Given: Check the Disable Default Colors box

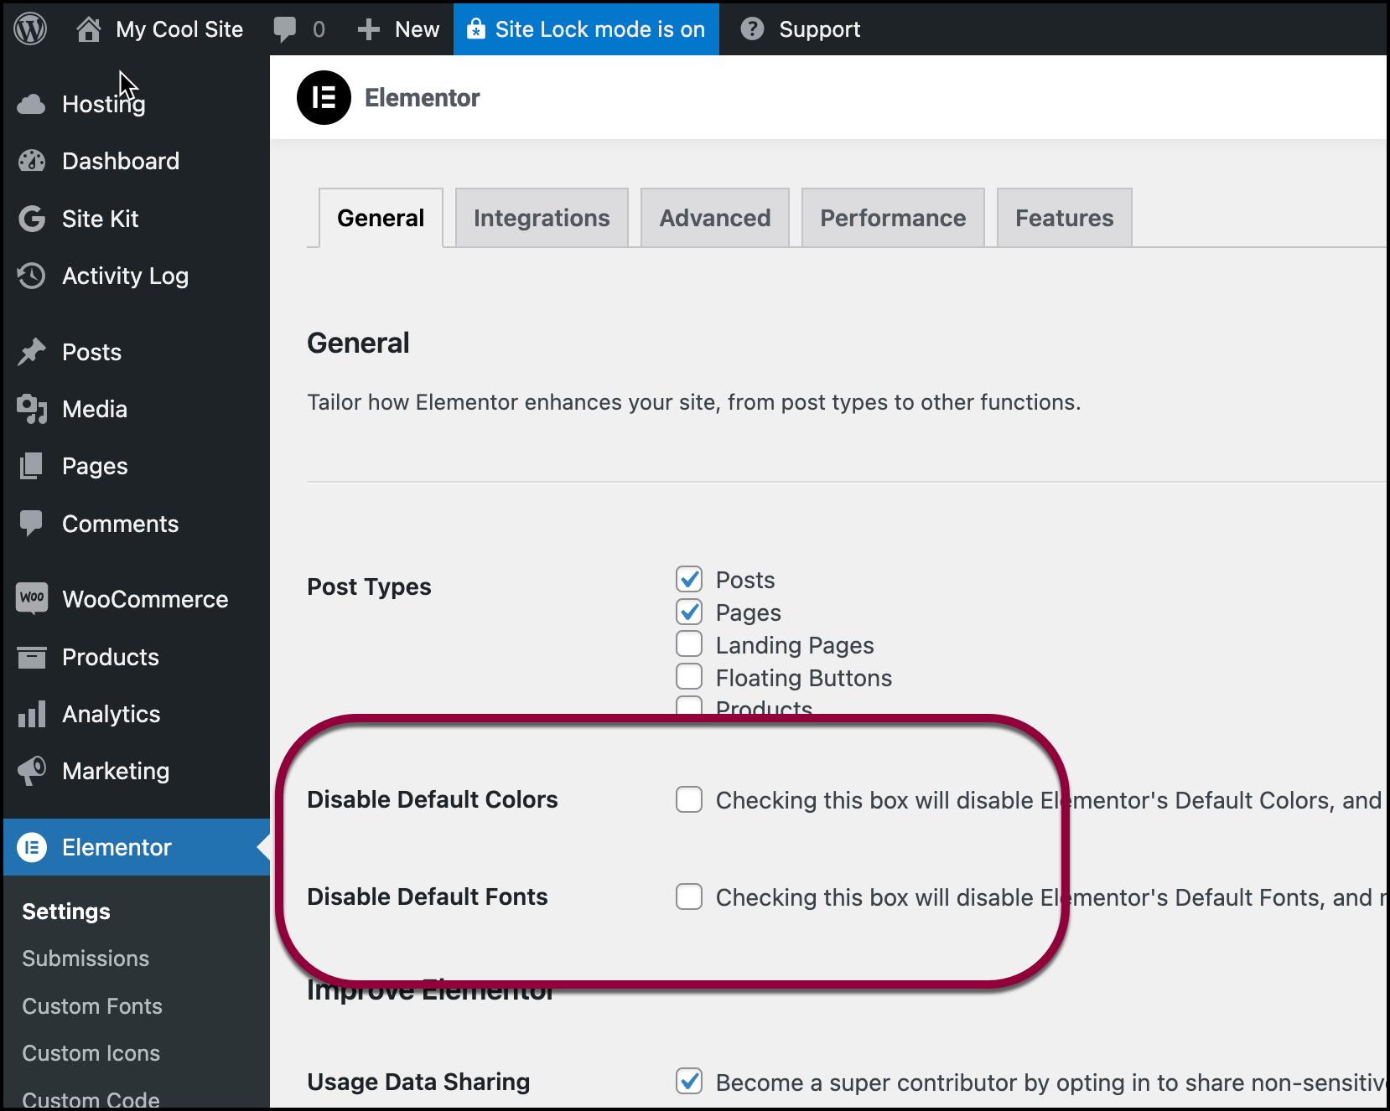Looking at the screenshot, I should click(689, 799).
